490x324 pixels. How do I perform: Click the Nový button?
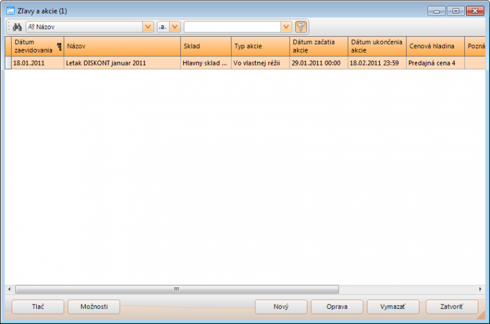281,307
